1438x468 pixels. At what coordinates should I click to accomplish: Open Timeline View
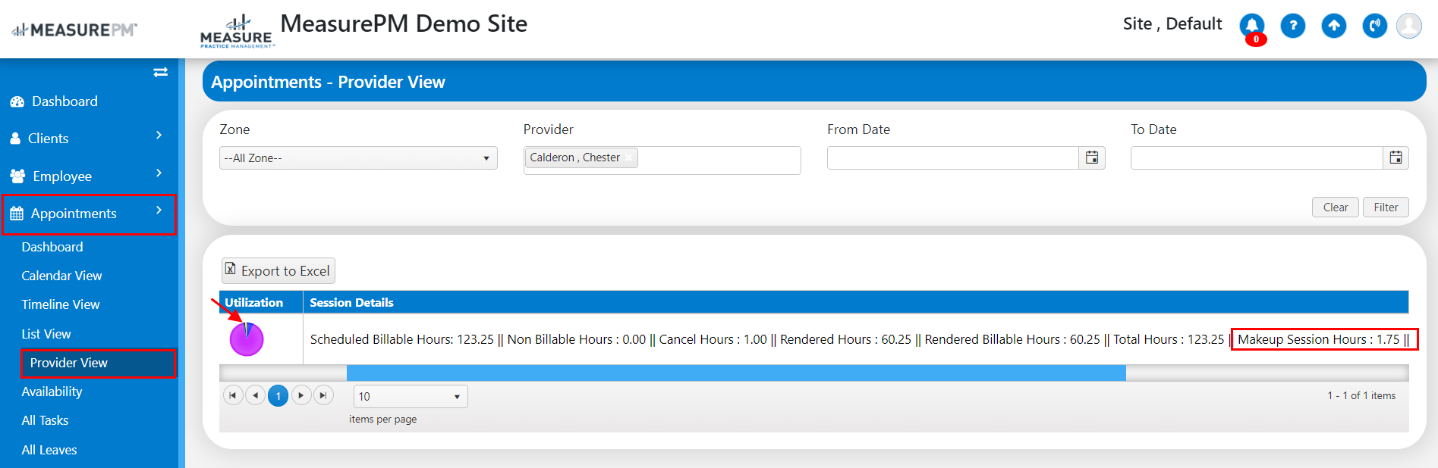tap(61, 304)
